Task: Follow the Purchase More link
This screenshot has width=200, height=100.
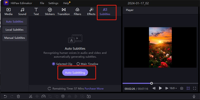Action: tap(94, 89)
